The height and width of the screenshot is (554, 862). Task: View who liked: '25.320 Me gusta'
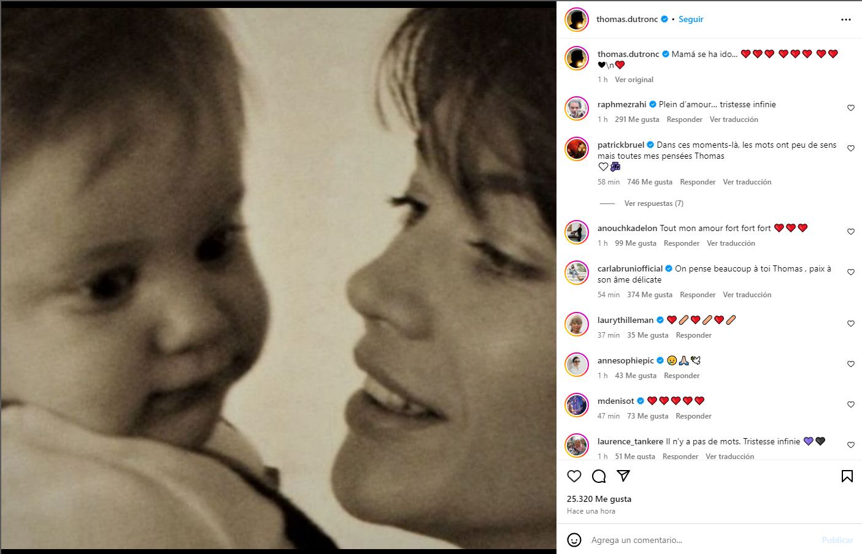coord(599,499)
